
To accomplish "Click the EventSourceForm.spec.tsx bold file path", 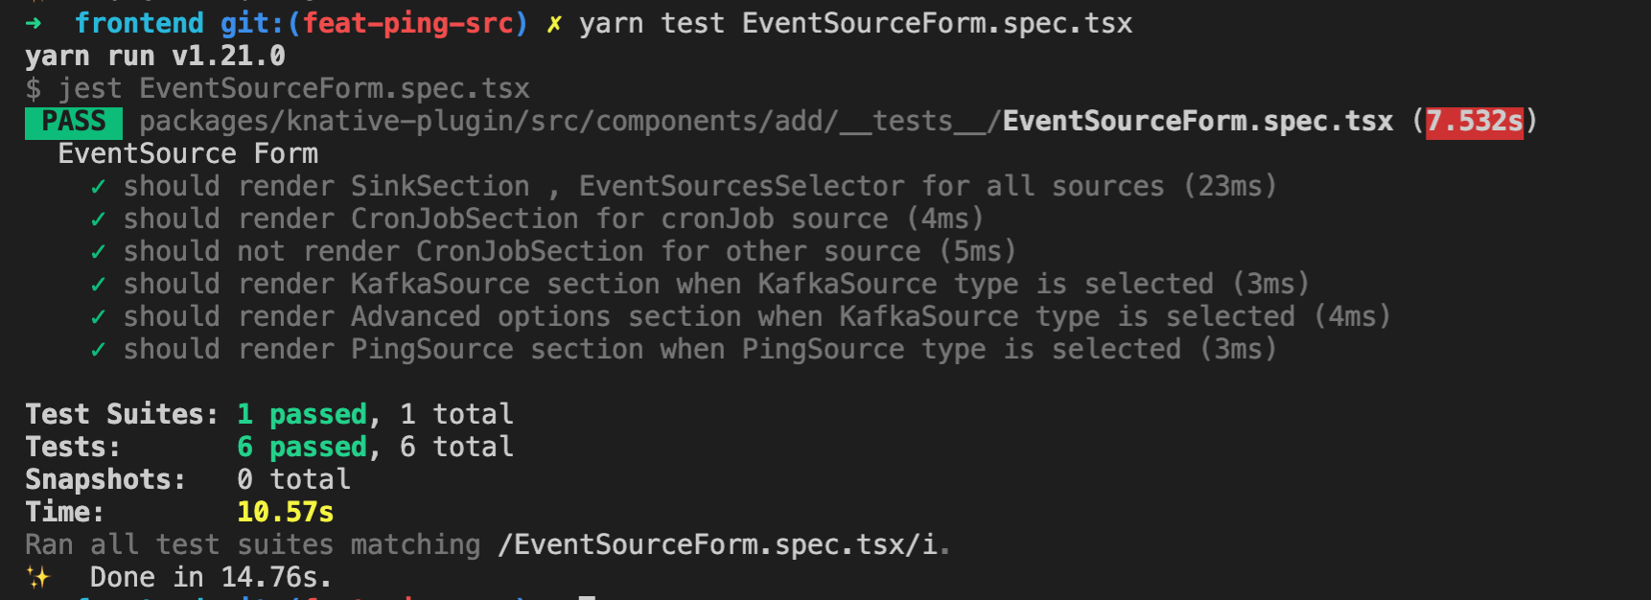I will [1198, 121].
